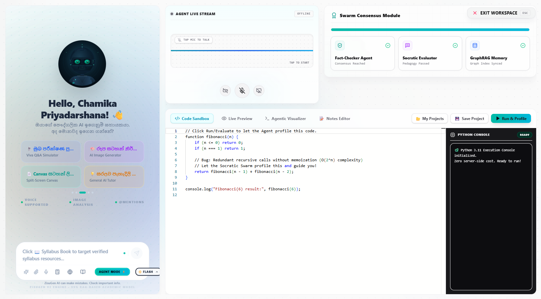The image size is (541, 299).
Task: Click the function fibonacci(n) line
Action: coord(212,137)
